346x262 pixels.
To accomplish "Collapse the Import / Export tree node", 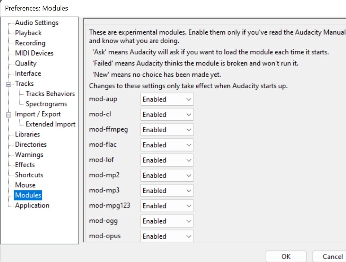I will coord(9,115).
